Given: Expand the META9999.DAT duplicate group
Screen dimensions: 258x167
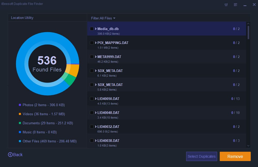Looking at the screenshot, I should click(x=96, y=57).
